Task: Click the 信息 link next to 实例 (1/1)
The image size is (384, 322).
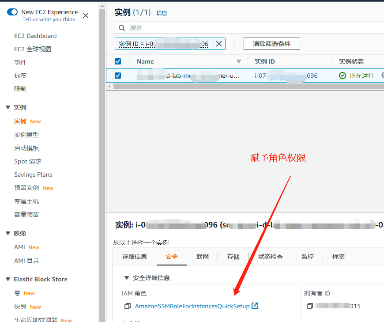Action: (162, 13)
